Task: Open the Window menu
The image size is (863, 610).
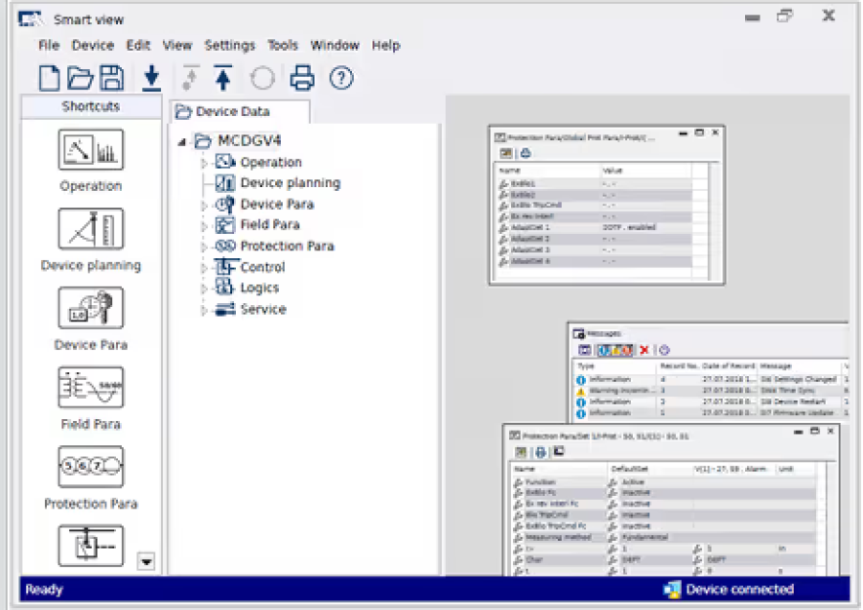Action: 335,45
